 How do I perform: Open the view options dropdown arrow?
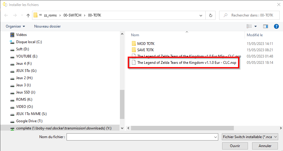(255, 26)
